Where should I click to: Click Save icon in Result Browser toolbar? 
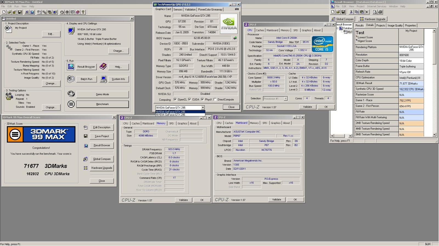tap(343, 12)
